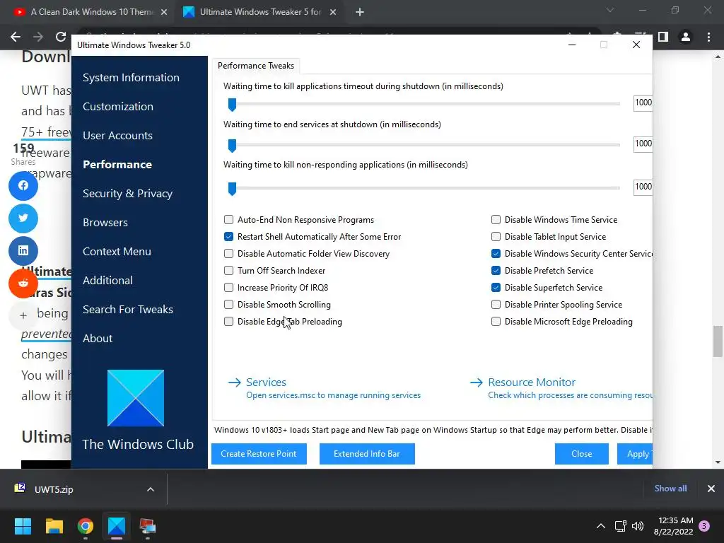Open System Information section

click(x=131, y=78)
